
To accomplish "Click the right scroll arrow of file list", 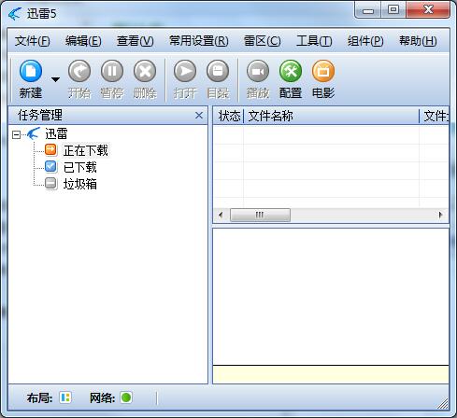I will coord(440,215).
